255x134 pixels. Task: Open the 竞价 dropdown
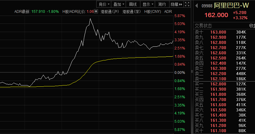tap(103, 4)
